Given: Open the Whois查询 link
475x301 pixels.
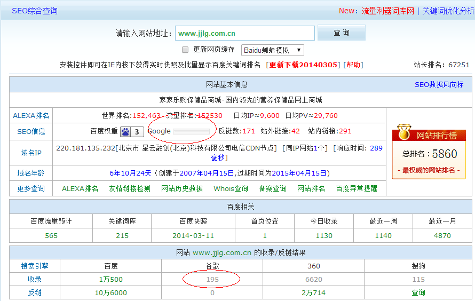Looking at the screenshot, I should (x=231, y=188).
